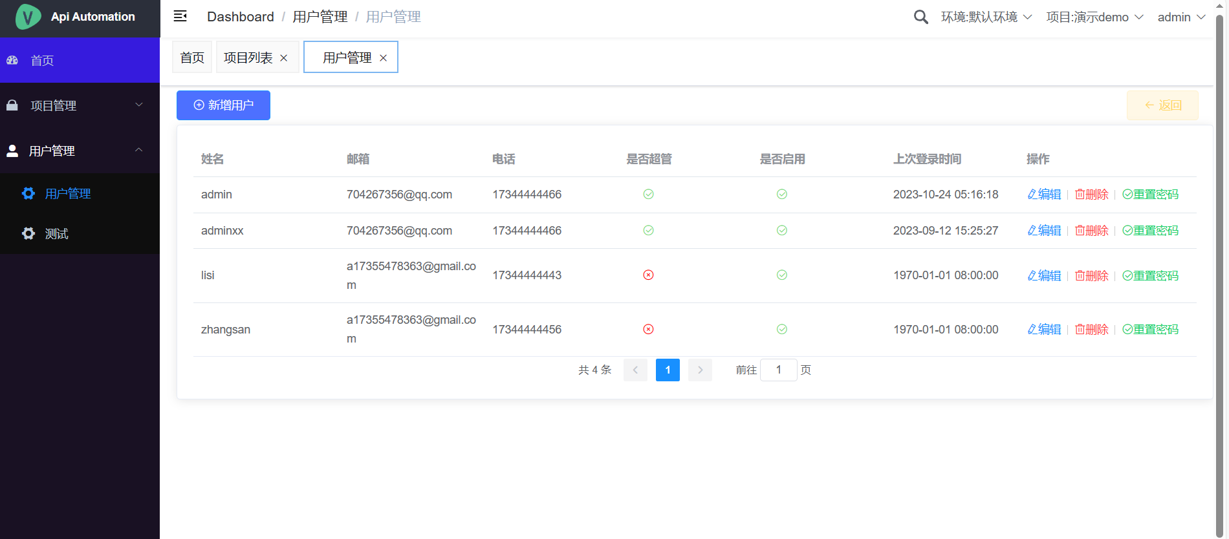Select 测试 submenu item
This screenshot has width=1229, height=539.
[x=80, y=233]
